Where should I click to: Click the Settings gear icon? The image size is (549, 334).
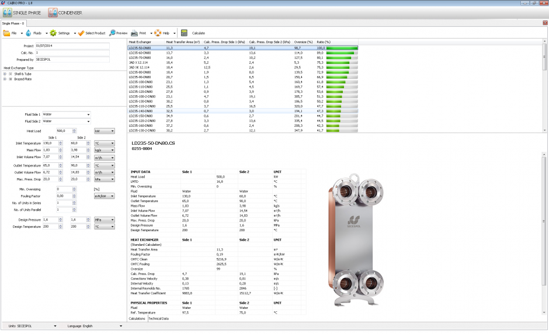coord(53,33)
